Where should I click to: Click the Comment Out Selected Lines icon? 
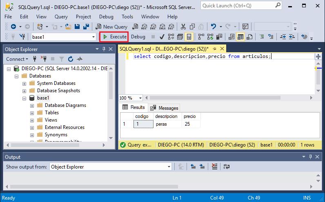[x=262, y=37]
